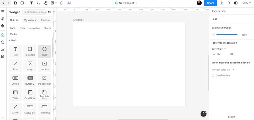The height and width of the screenshot is (120, 254).
Task: Enable the Overflow line checkbox
Action: (213, 75)
